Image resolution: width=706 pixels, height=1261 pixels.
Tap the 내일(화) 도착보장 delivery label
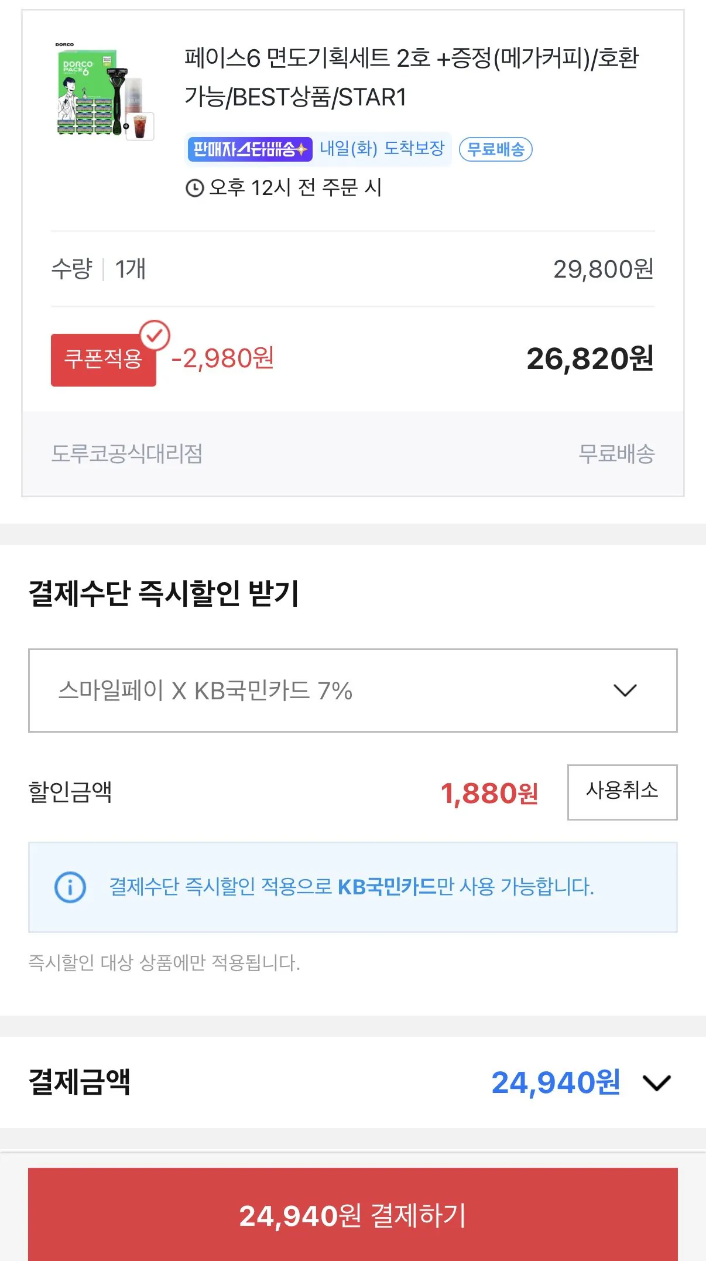pos(382,149)
